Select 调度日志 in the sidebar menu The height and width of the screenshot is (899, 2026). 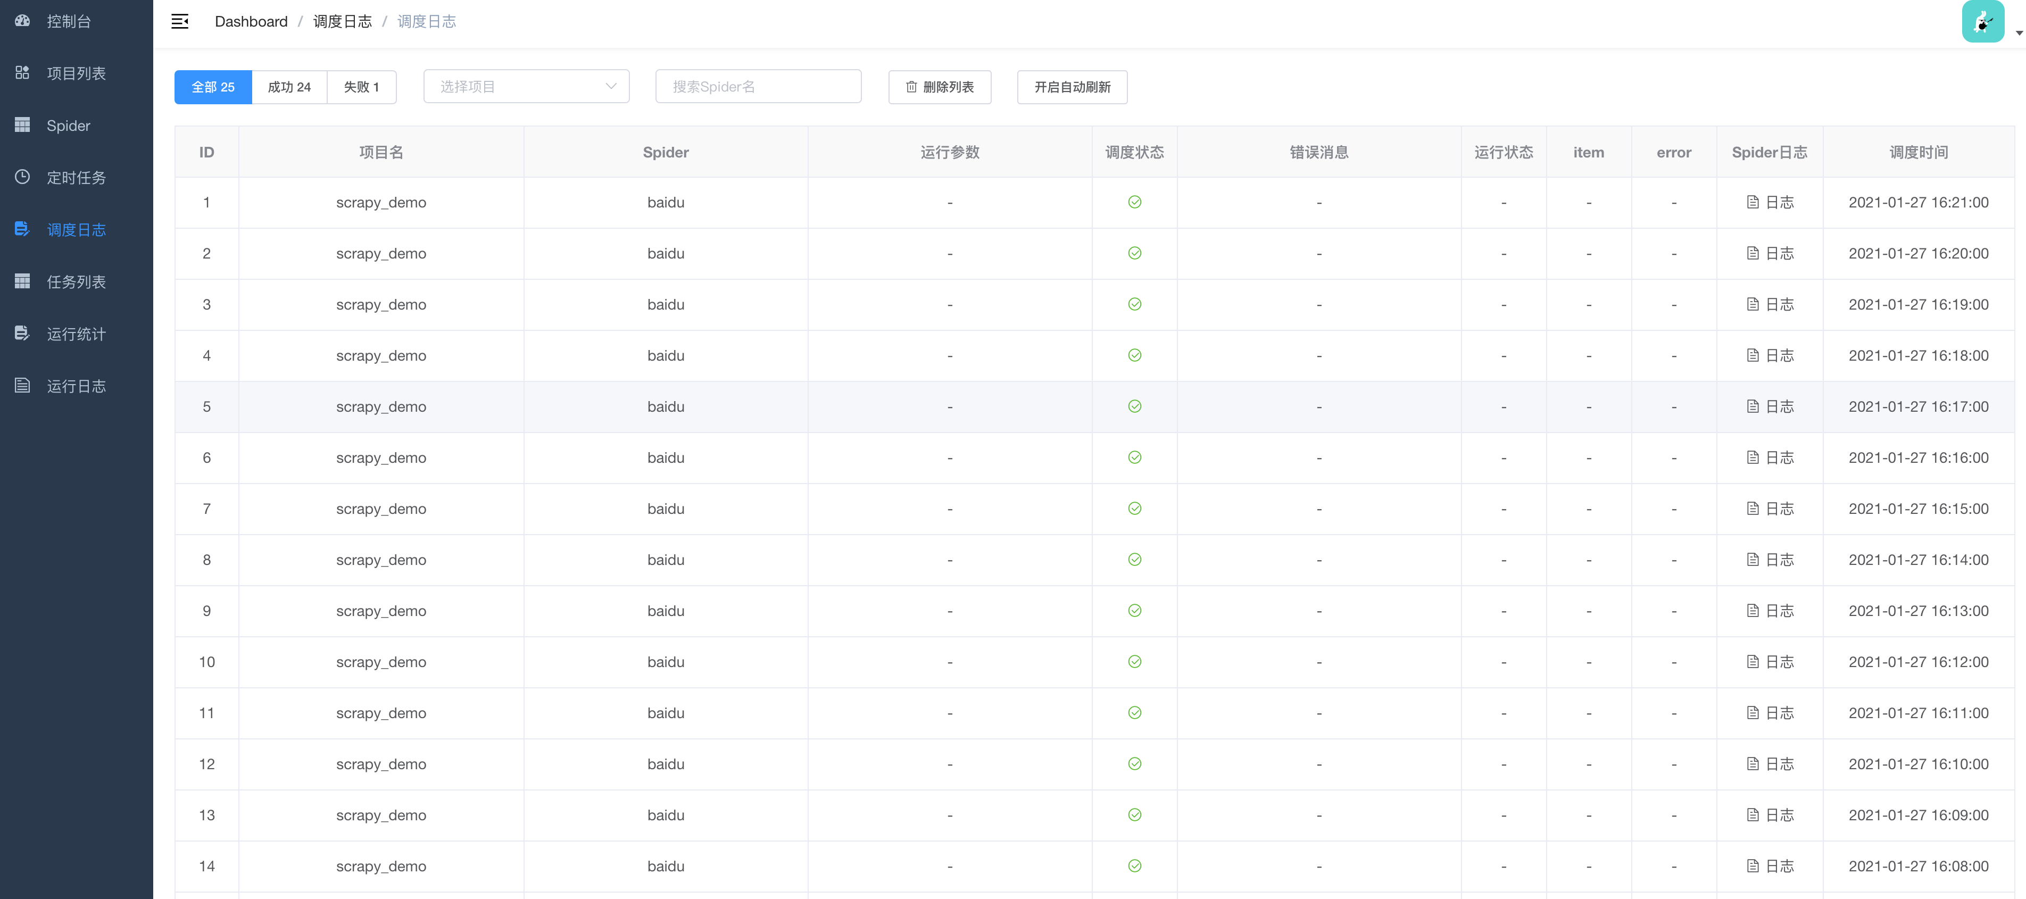(76, 230)
